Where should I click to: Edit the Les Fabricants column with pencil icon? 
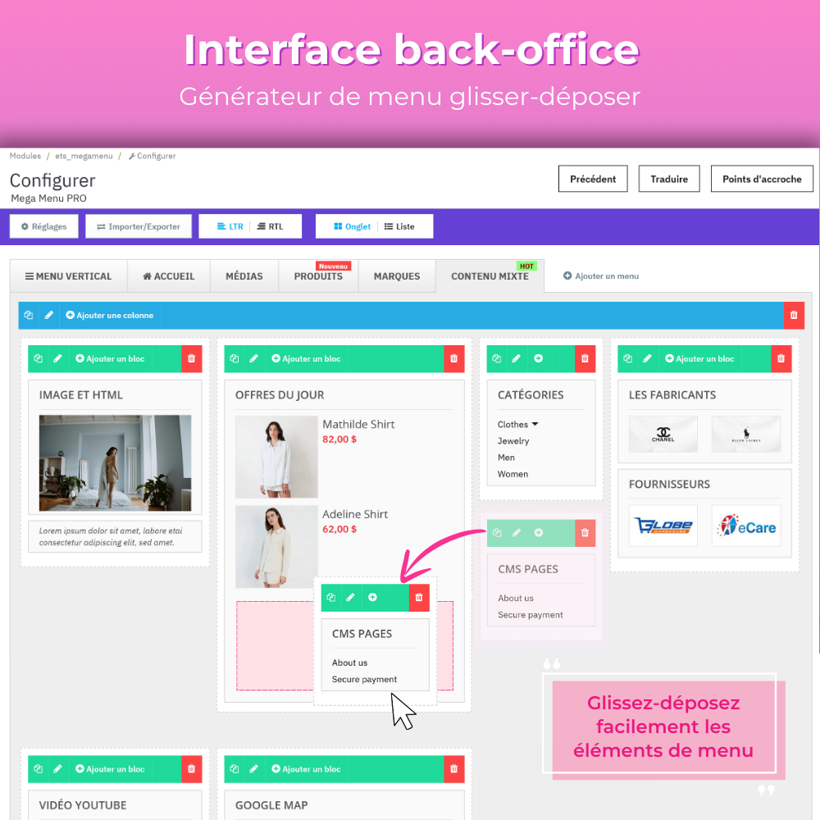pyautogui.click(x=648, y=358)
